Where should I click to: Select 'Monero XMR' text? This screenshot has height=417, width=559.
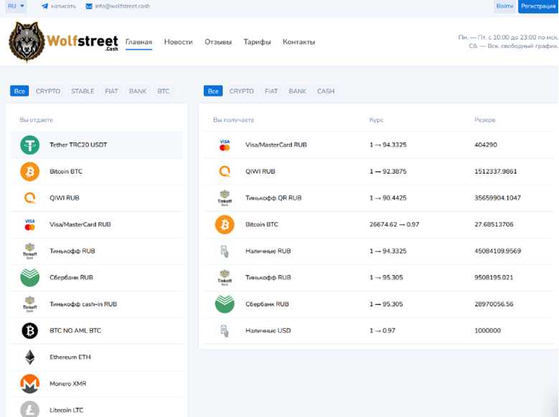(68, 384)
